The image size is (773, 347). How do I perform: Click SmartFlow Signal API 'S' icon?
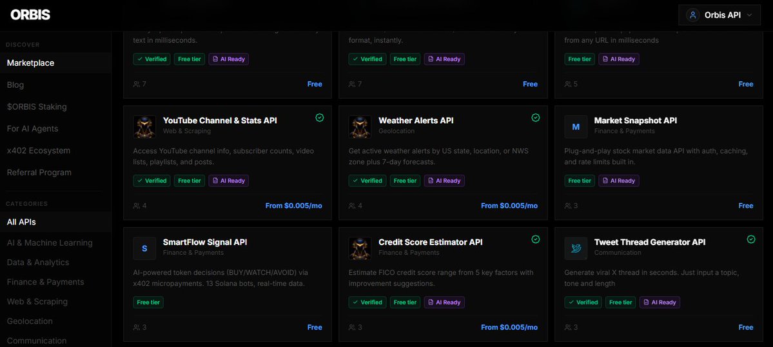[144, 248]
